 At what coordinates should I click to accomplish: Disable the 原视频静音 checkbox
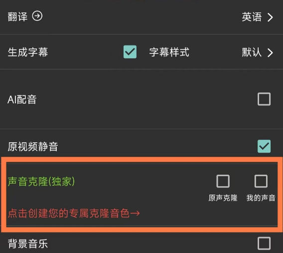coord(264,146)
